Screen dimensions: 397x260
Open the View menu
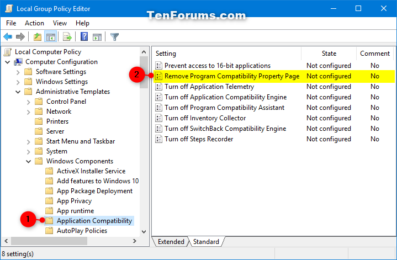60,23
